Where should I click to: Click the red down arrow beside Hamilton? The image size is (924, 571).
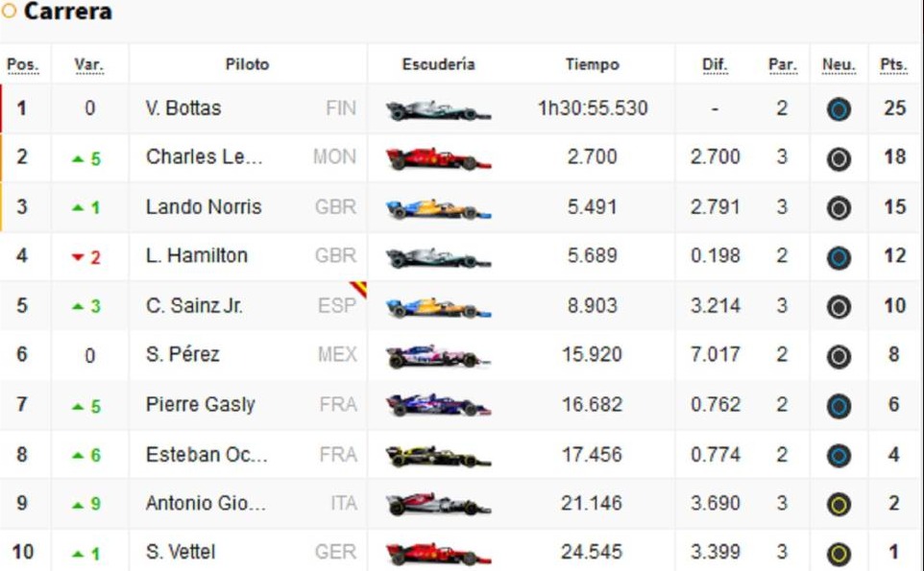79,257
